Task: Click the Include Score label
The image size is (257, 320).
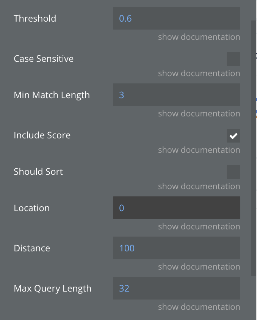Action: pos(42,135)
